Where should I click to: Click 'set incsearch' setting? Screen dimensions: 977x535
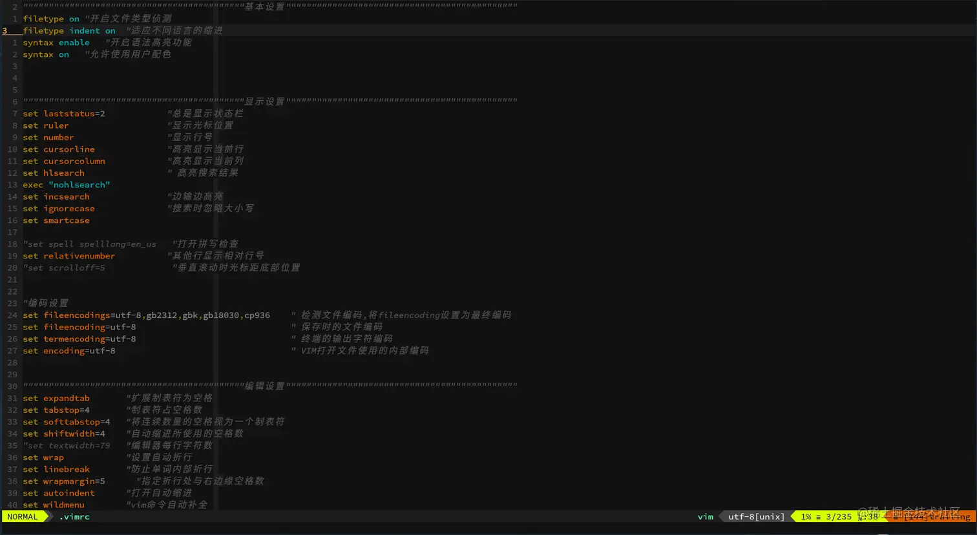click(x=56, y=196)
